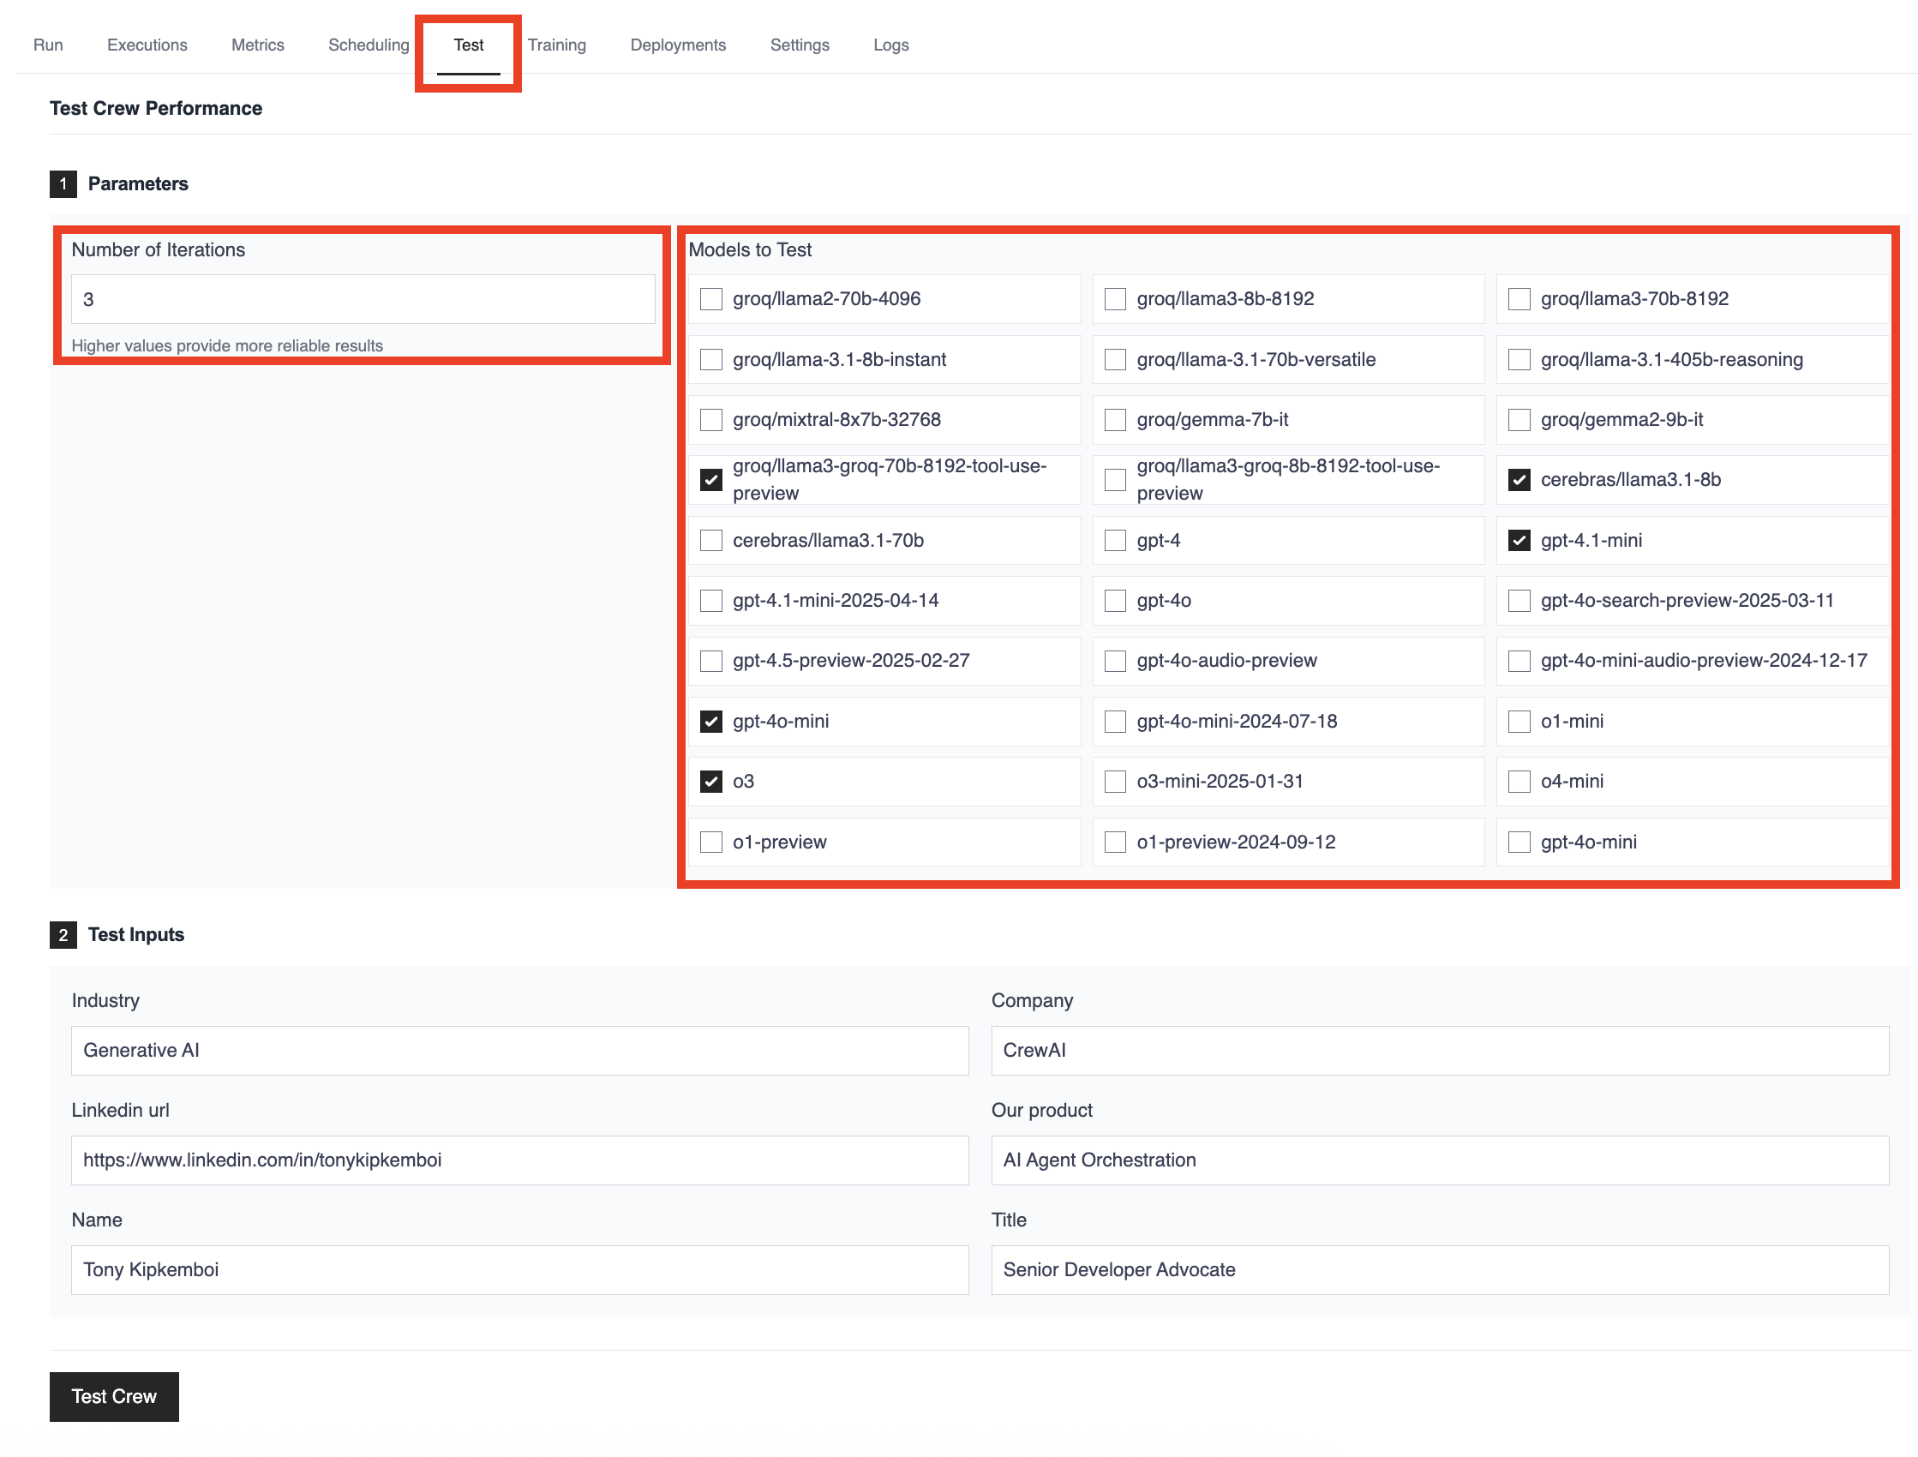Uncheck the gpt-4.1-mini model

pos(1519,540)
